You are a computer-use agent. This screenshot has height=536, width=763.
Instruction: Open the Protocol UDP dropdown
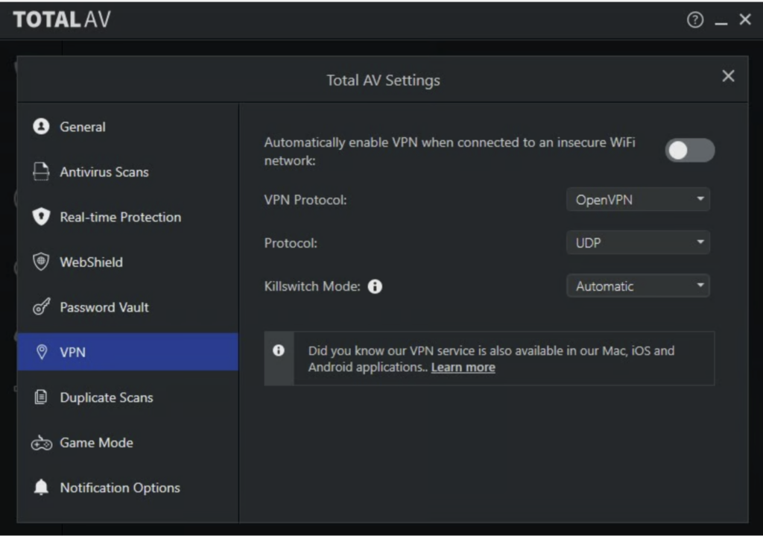pos(638,242)
